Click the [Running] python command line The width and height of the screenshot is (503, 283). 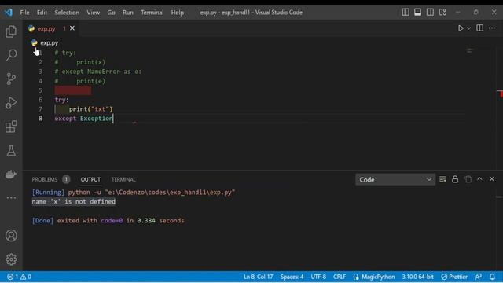(133, 192)
